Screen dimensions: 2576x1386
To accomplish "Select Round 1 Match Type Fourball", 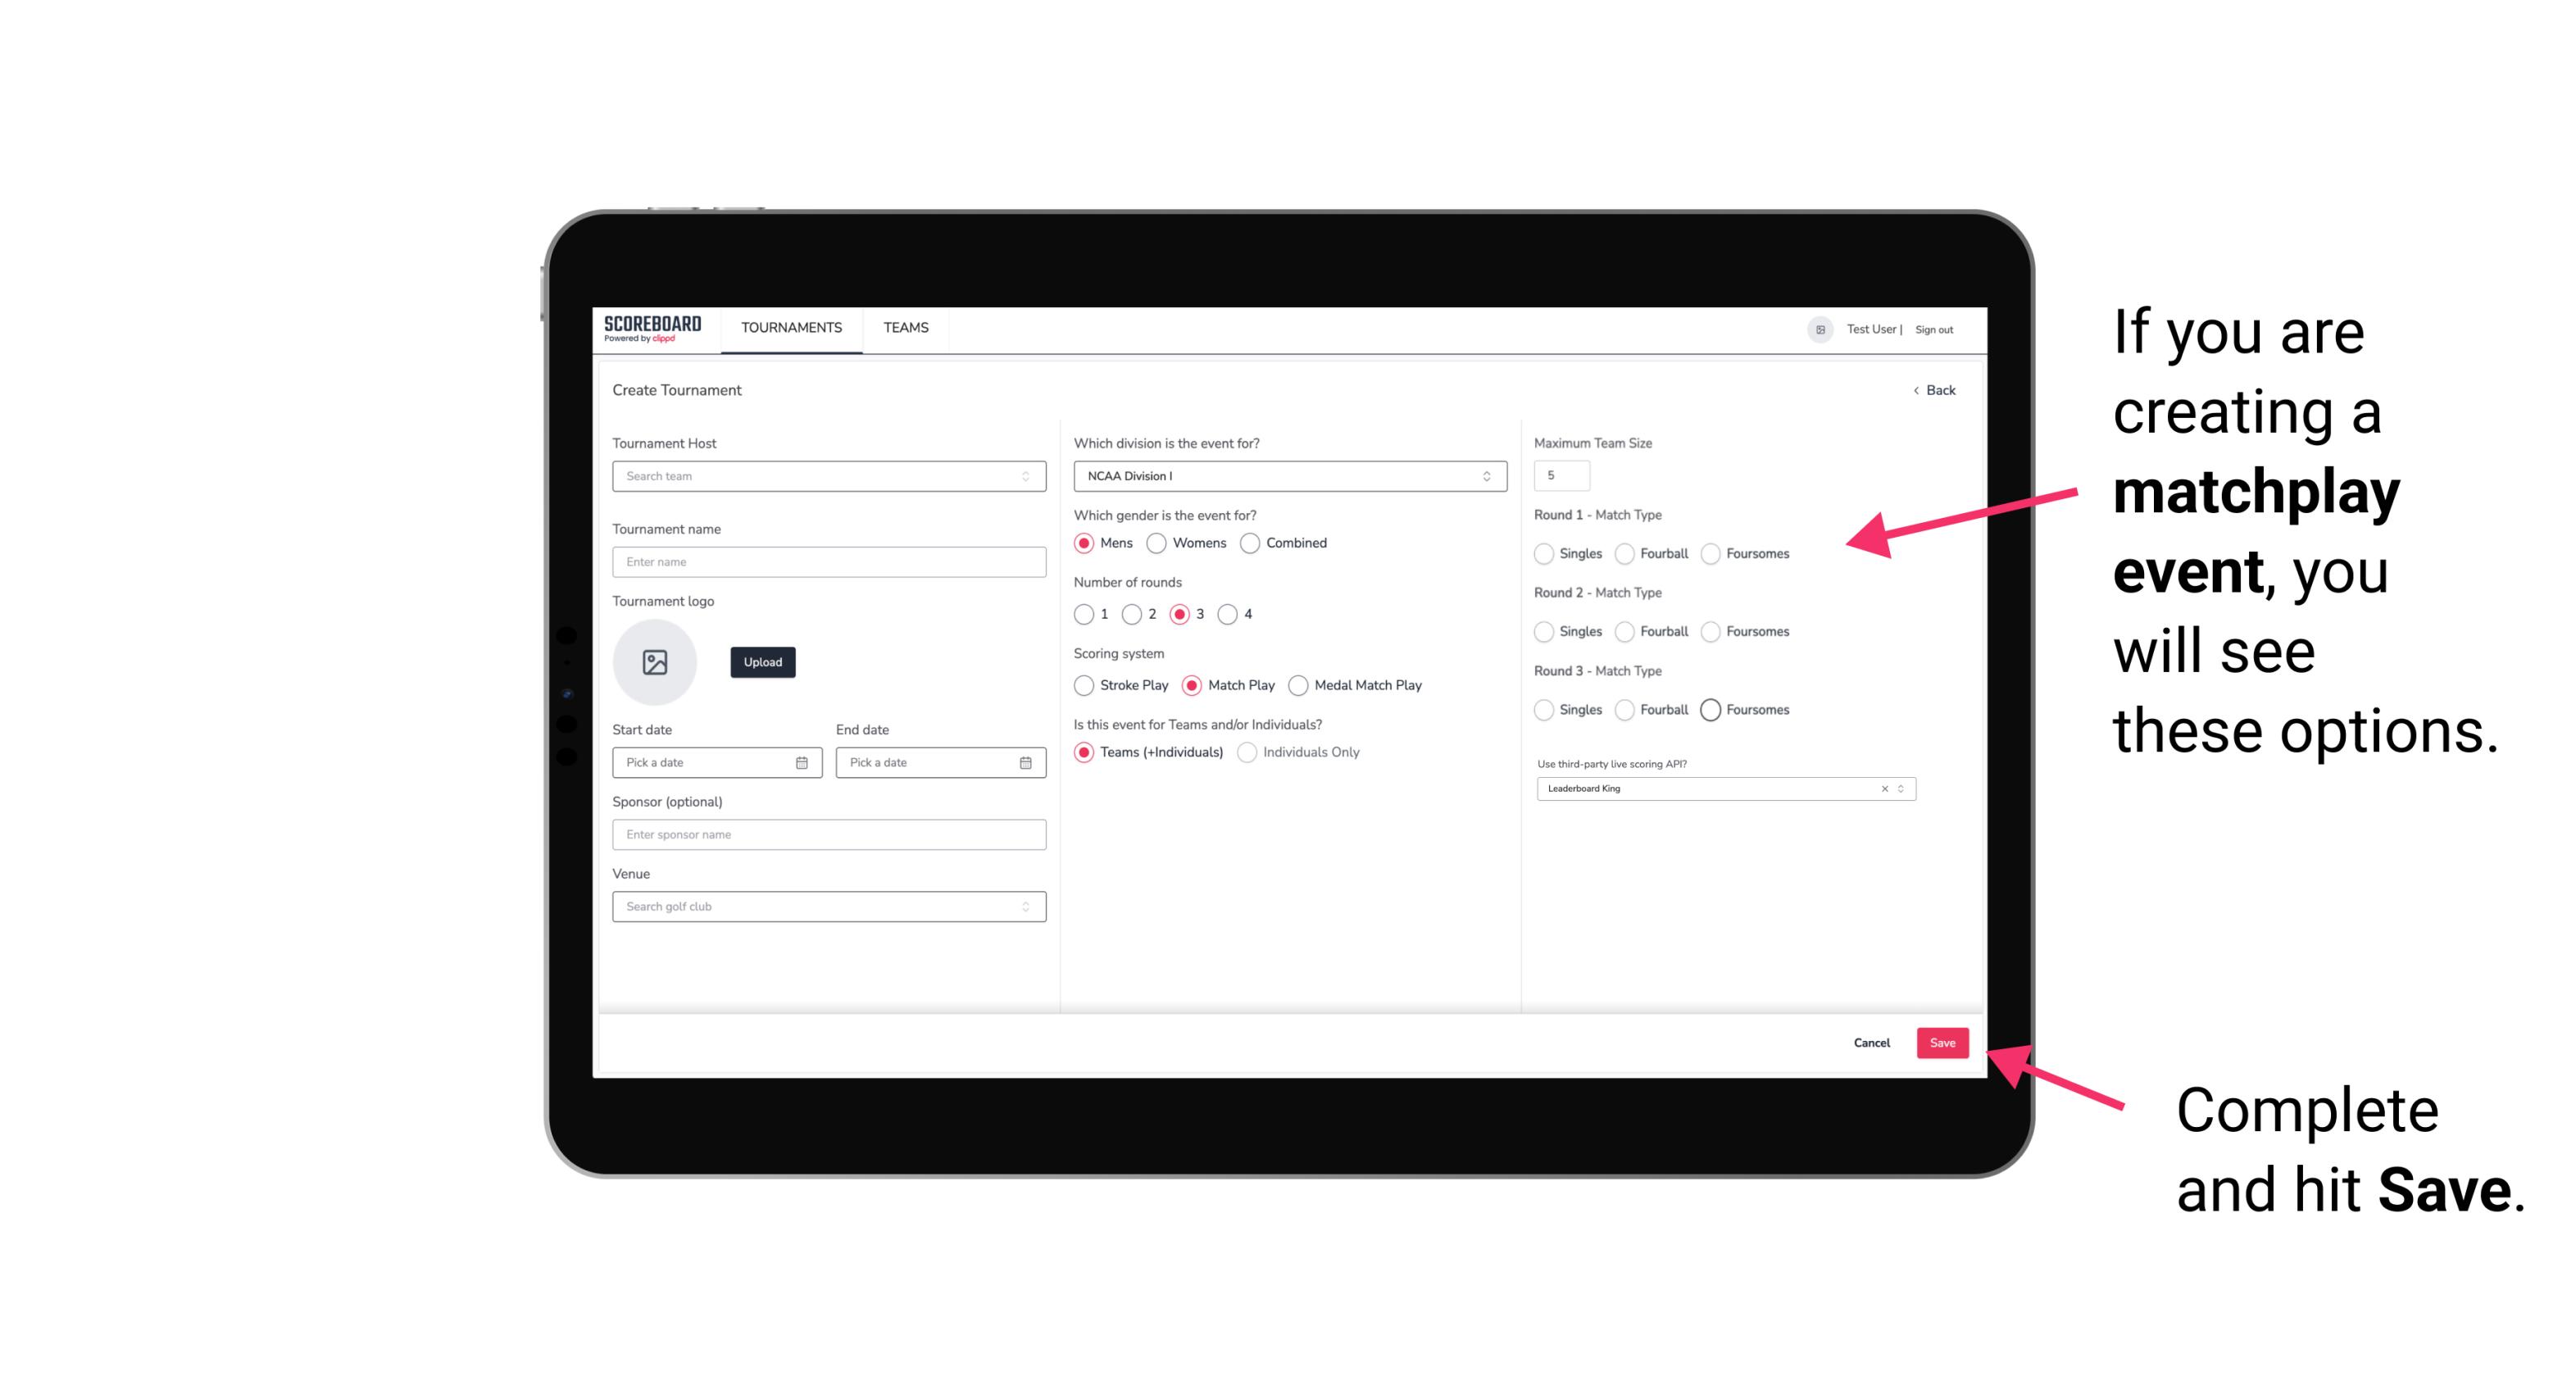I will pos(1622,553).
